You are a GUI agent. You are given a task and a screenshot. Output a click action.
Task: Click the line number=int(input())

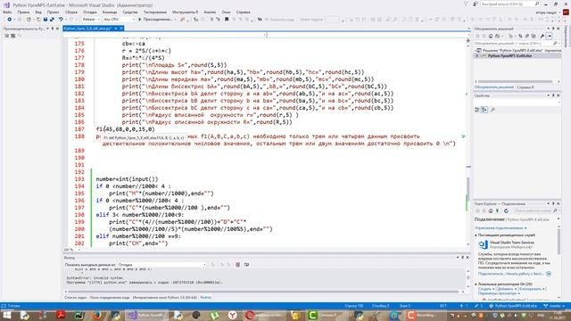pyautogui.click(x=127, y=179)
